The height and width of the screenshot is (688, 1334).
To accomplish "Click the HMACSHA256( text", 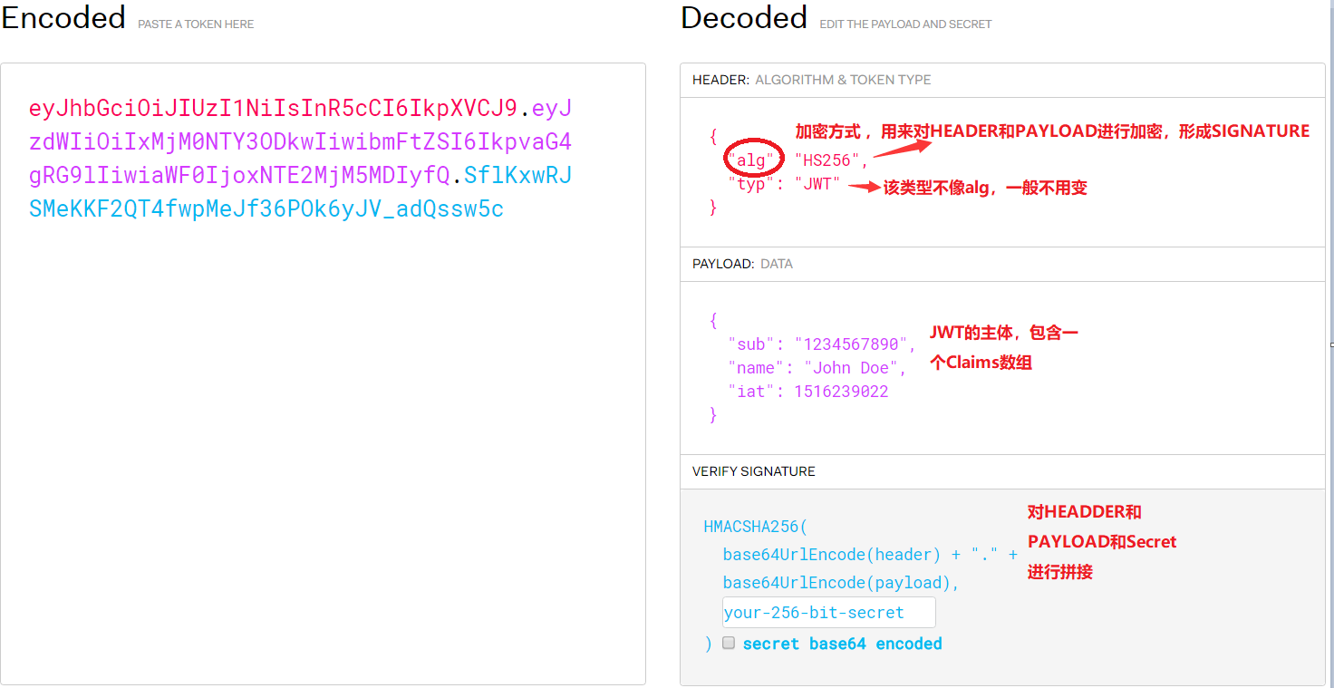I will coord(755,527).
